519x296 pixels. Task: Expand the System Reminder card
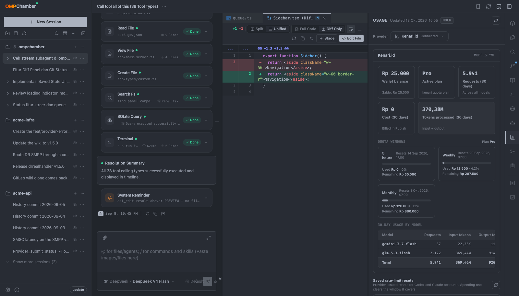point(206,198)
